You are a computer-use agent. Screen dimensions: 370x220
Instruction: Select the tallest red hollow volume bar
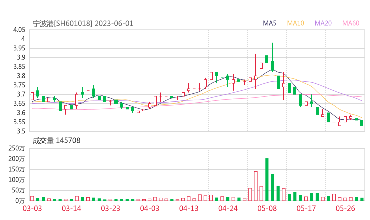click(256, 186)
